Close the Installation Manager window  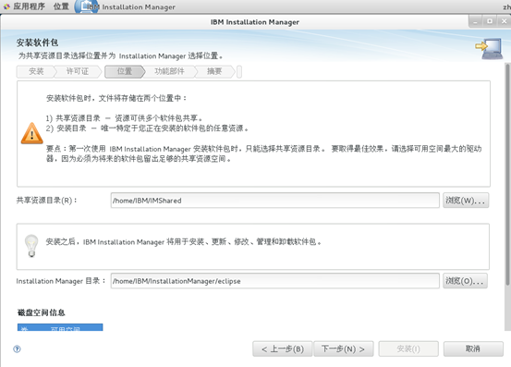[x=504, y=21]
